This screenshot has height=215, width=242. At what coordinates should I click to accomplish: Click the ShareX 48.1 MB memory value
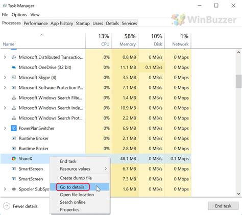(x=128, y=159)
